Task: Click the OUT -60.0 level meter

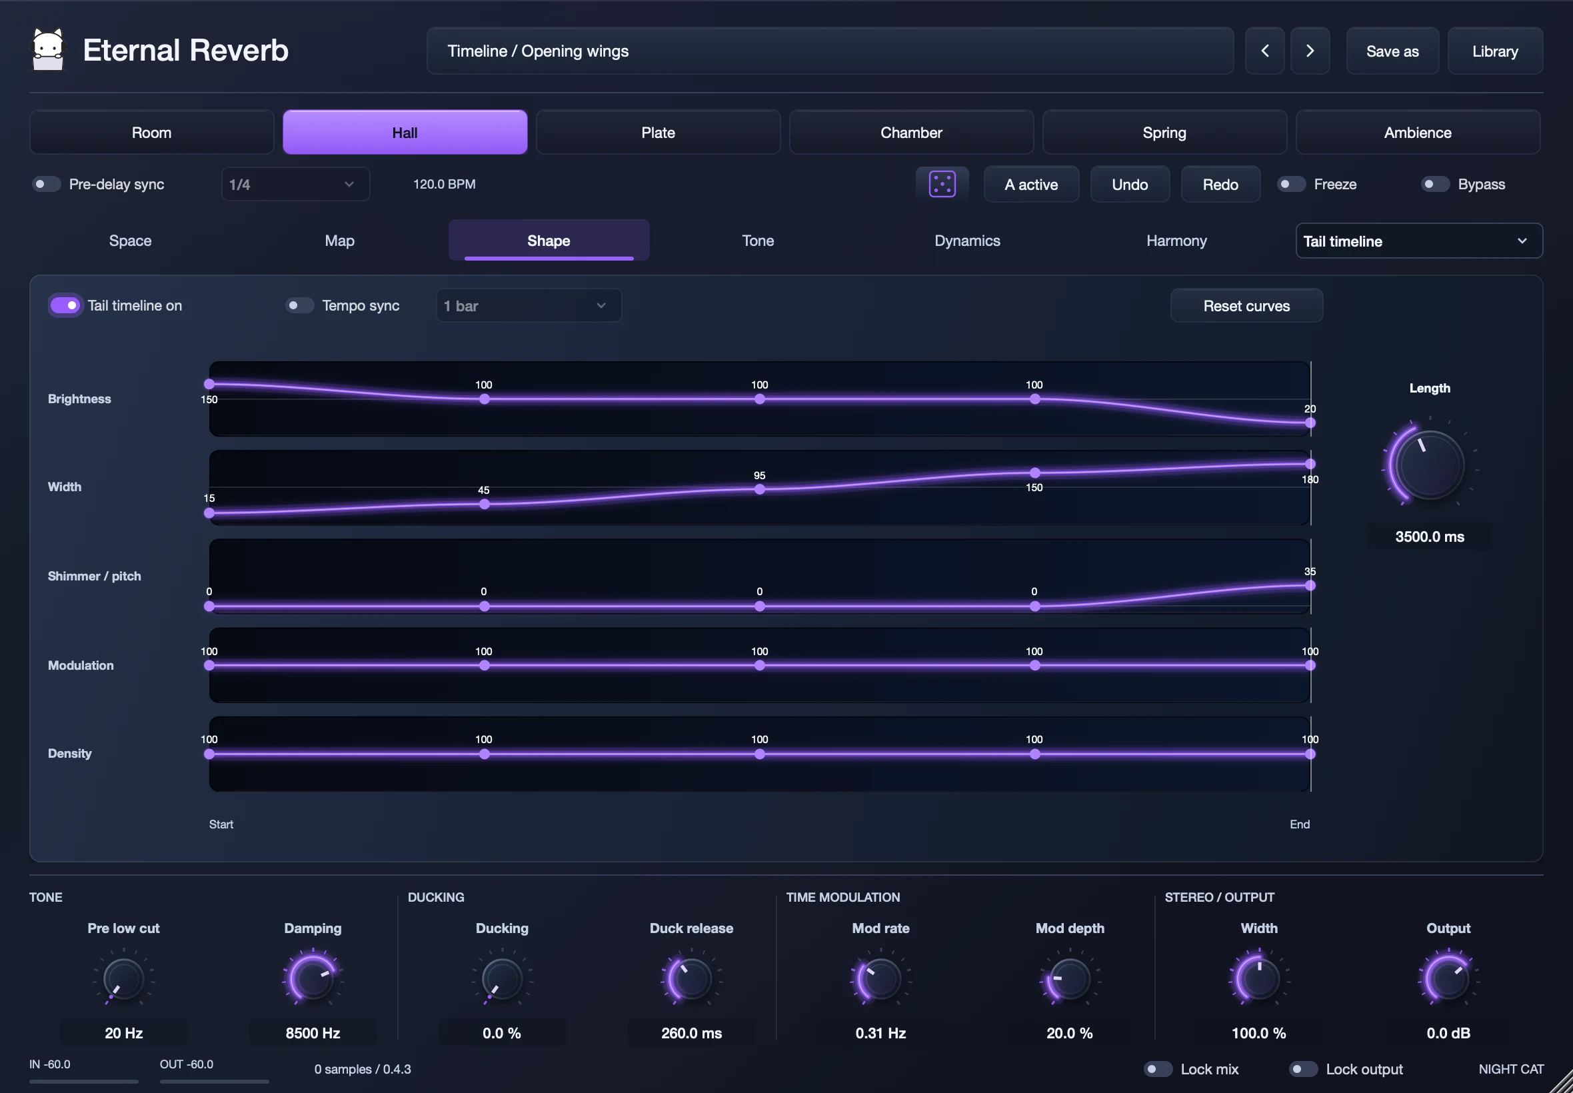Action: click(x=215, y=1072)
